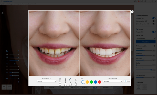Viewport: 157px width, 95px height.
Task: Click the fit-to-view 100% zoom icon
Action: pos(125,81)
